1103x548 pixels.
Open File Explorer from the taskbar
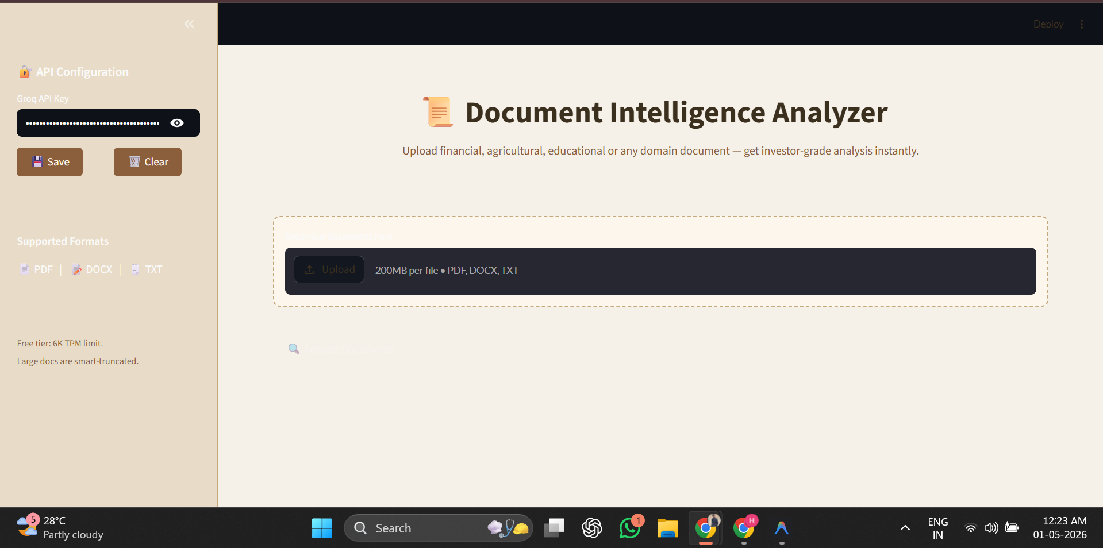668,528
